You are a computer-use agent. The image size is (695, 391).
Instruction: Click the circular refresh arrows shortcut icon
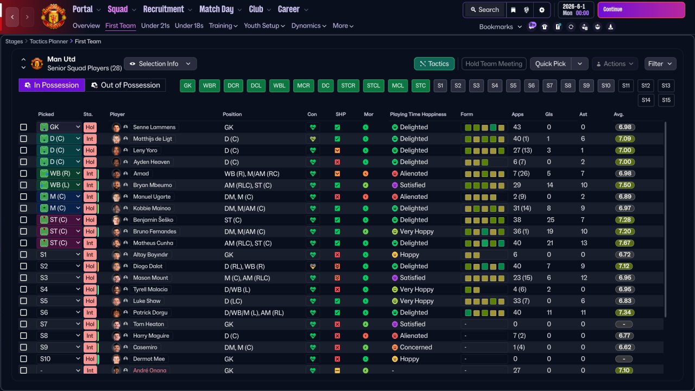pos(571,27)
